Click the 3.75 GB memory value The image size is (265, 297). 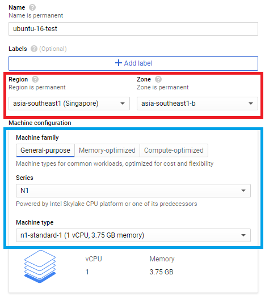[161, 272]
